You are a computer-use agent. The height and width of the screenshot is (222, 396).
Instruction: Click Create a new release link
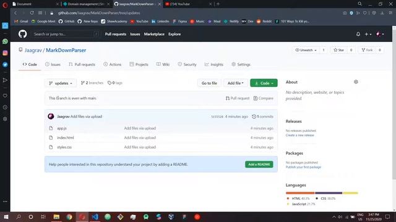point(299,135)
